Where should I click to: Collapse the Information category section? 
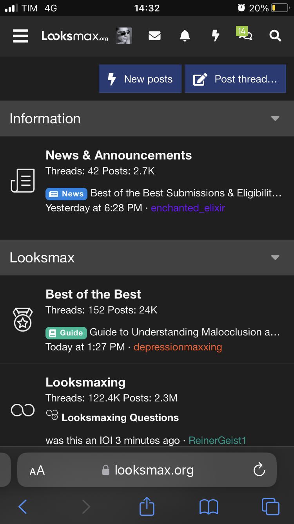pos(275,119)
